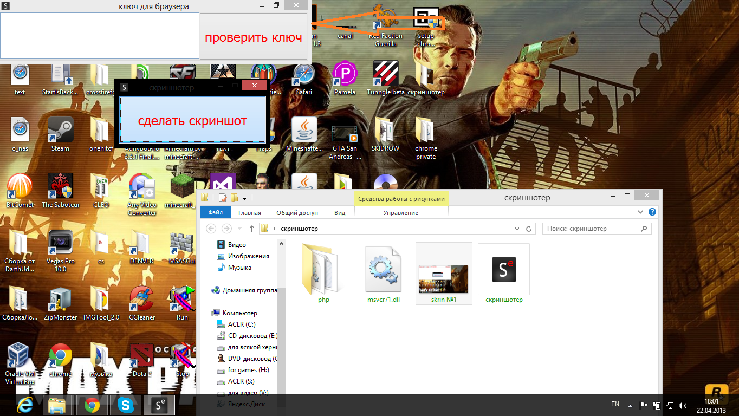The width and height of the screenshot is (739, 416).
Task: Open the Pamela desktop shortcut
Action: pyautogui.click(x=345, y=78)
